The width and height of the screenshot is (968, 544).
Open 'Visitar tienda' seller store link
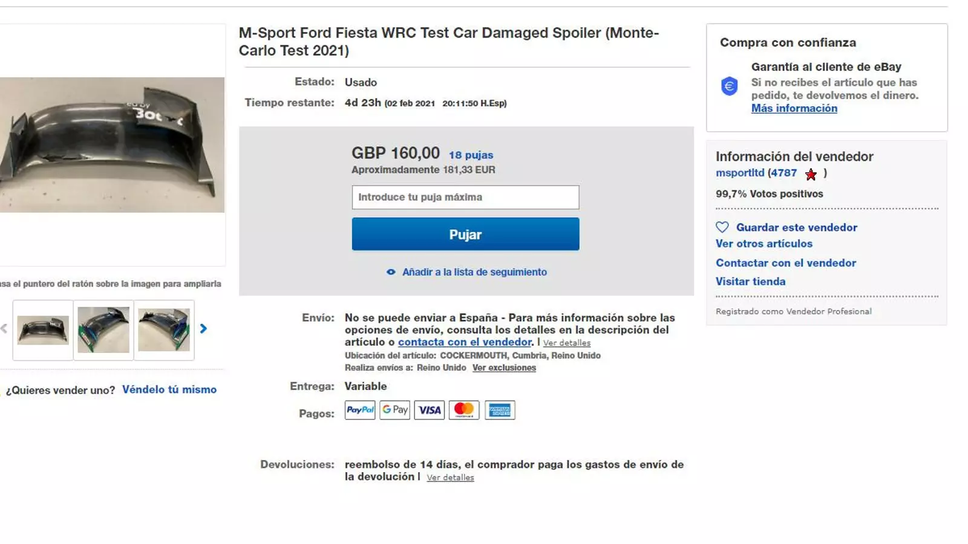click(x=750, y=282)
